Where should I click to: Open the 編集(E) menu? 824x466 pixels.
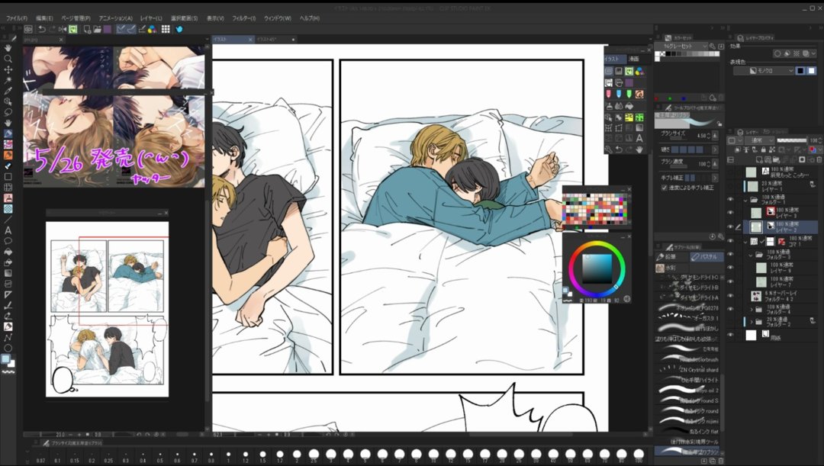click(x=44, y=18)
